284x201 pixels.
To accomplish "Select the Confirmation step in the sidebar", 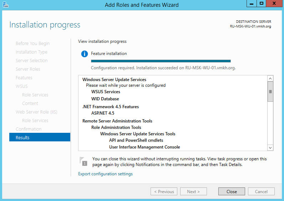I will pyautogui.click(x=29, y=129).
